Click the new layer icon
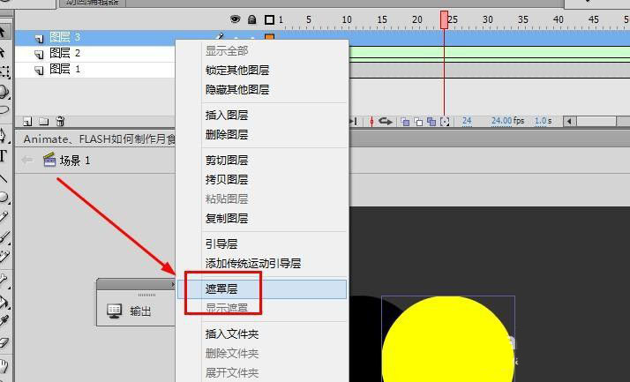Screen dimensions: 630x382 [x=27, y=122]
